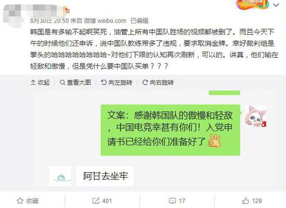The image size is (286, 208).
Task: Click the green dolphin avatar in chat
Action: [x=60, y=176]
